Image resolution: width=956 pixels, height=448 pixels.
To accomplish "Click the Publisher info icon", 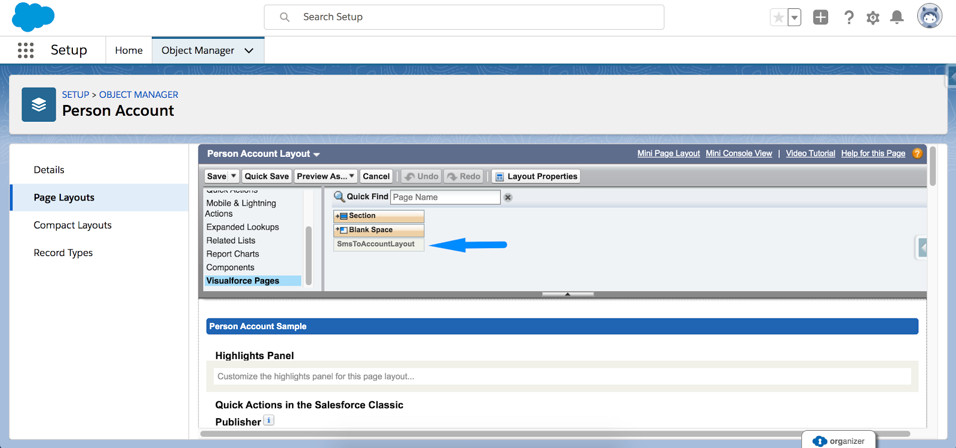I will 269,420.
